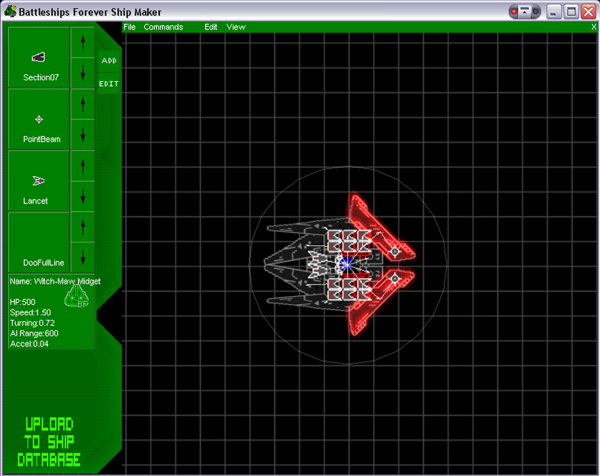The height and width of the screenshot is (476, 600).
Task: Click down arrow beside PointBeam
Action: pyautogui.click(x=83, y=134)
